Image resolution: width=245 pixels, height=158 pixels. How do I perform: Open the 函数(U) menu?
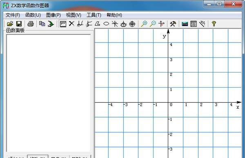(33, 15)
